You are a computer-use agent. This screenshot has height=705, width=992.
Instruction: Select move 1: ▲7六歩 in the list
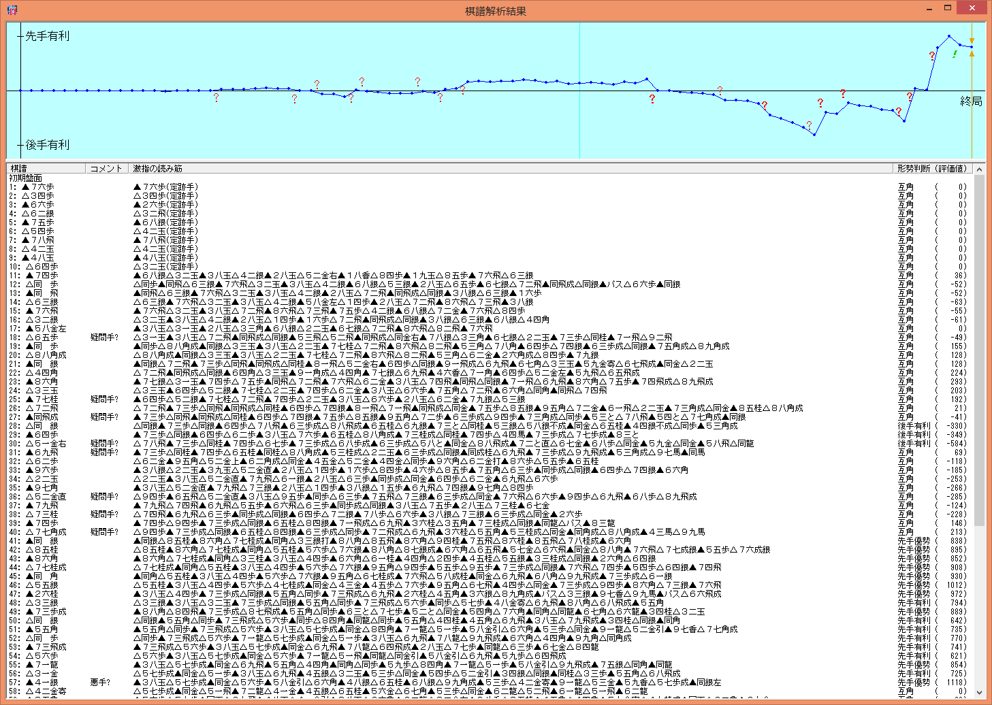click(x=32, y=186)
